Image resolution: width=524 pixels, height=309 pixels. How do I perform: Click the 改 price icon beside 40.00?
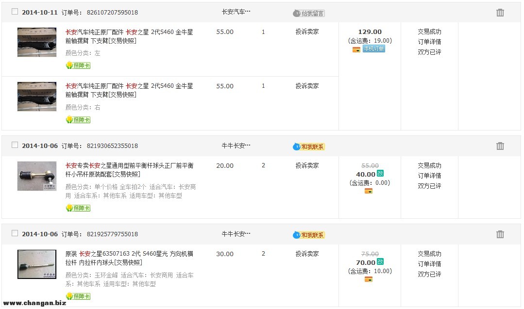coord(380,173)
